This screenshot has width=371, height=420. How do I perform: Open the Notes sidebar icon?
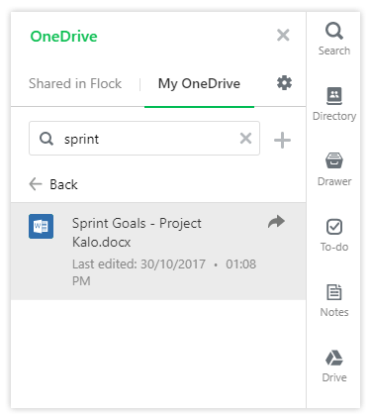[x=334, y=300]
